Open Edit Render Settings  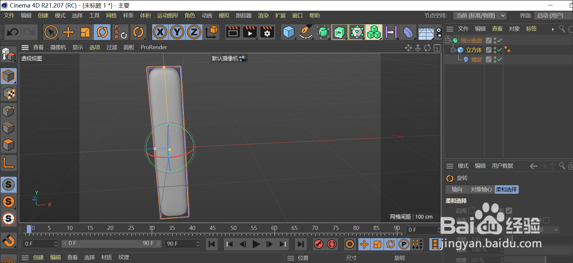point(267,32)
